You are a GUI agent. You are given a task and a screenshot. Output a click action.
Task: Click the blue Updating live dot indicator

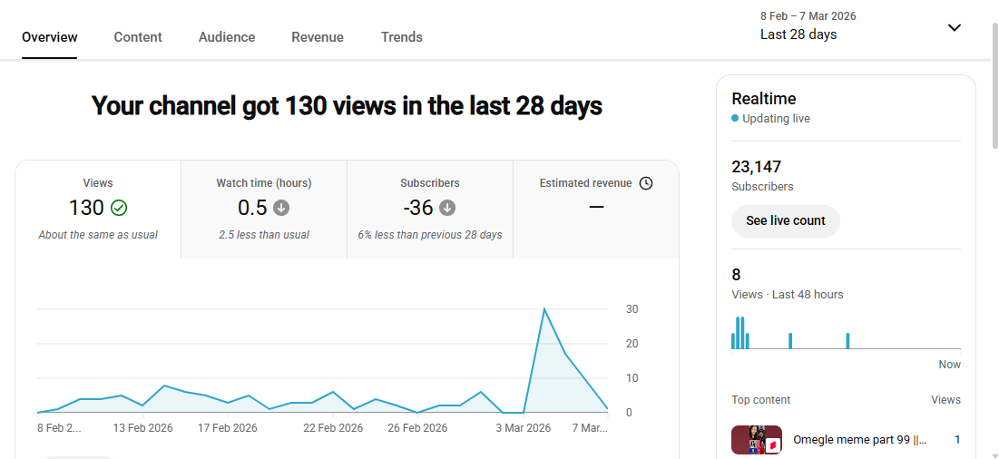(x=735, y=119)
